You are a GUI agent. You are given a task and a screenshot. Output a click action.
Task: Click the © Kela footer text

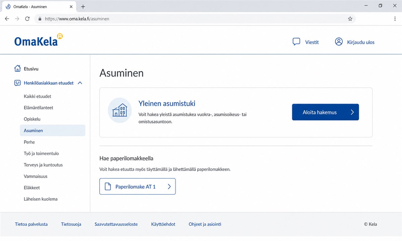tap(371, 224)
